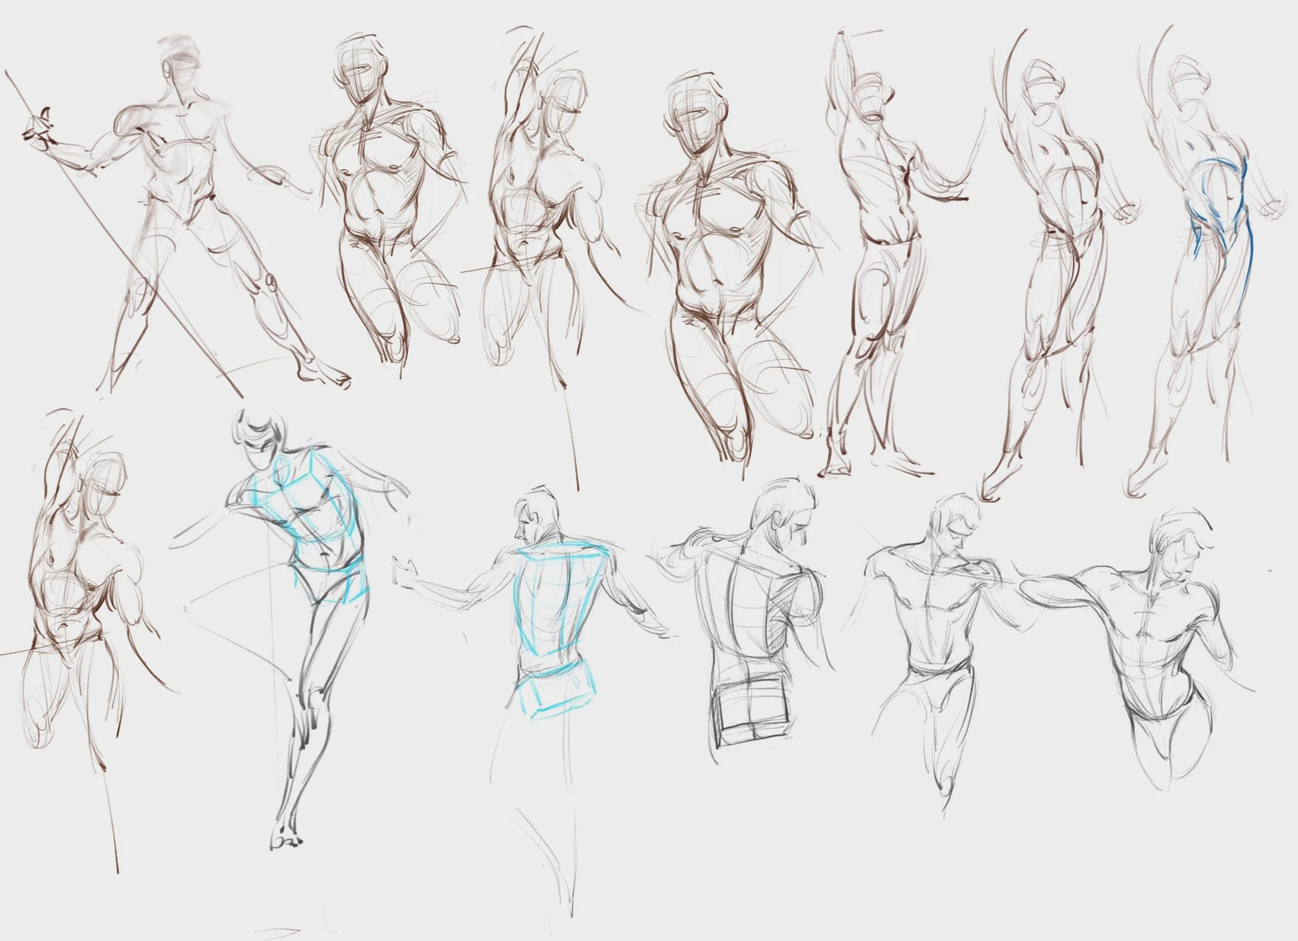Select the fourth figure in the top row
1298x941 pixels.
pos(715,229)
